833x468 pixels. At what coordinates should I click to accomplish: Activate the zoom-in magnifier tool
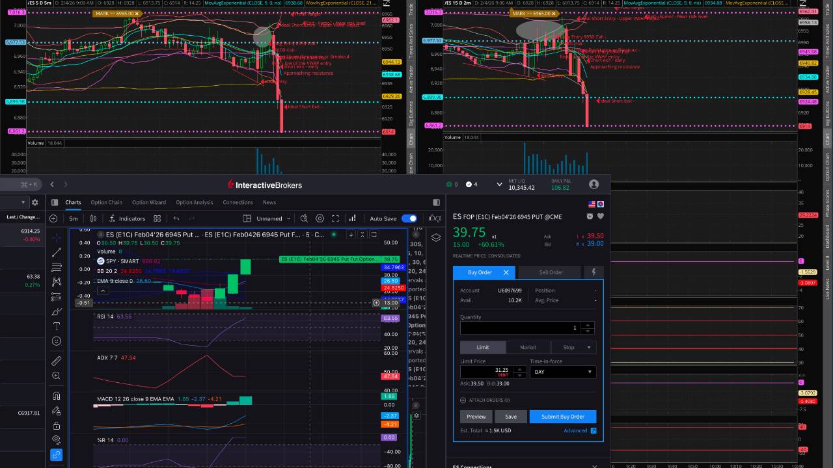tap(57, 376)
